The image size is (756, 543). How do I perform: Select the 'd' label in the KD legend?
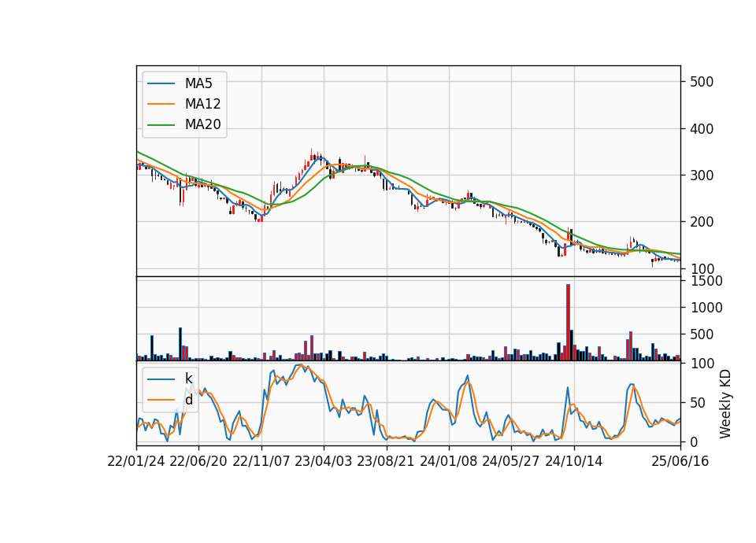point(189,400)
